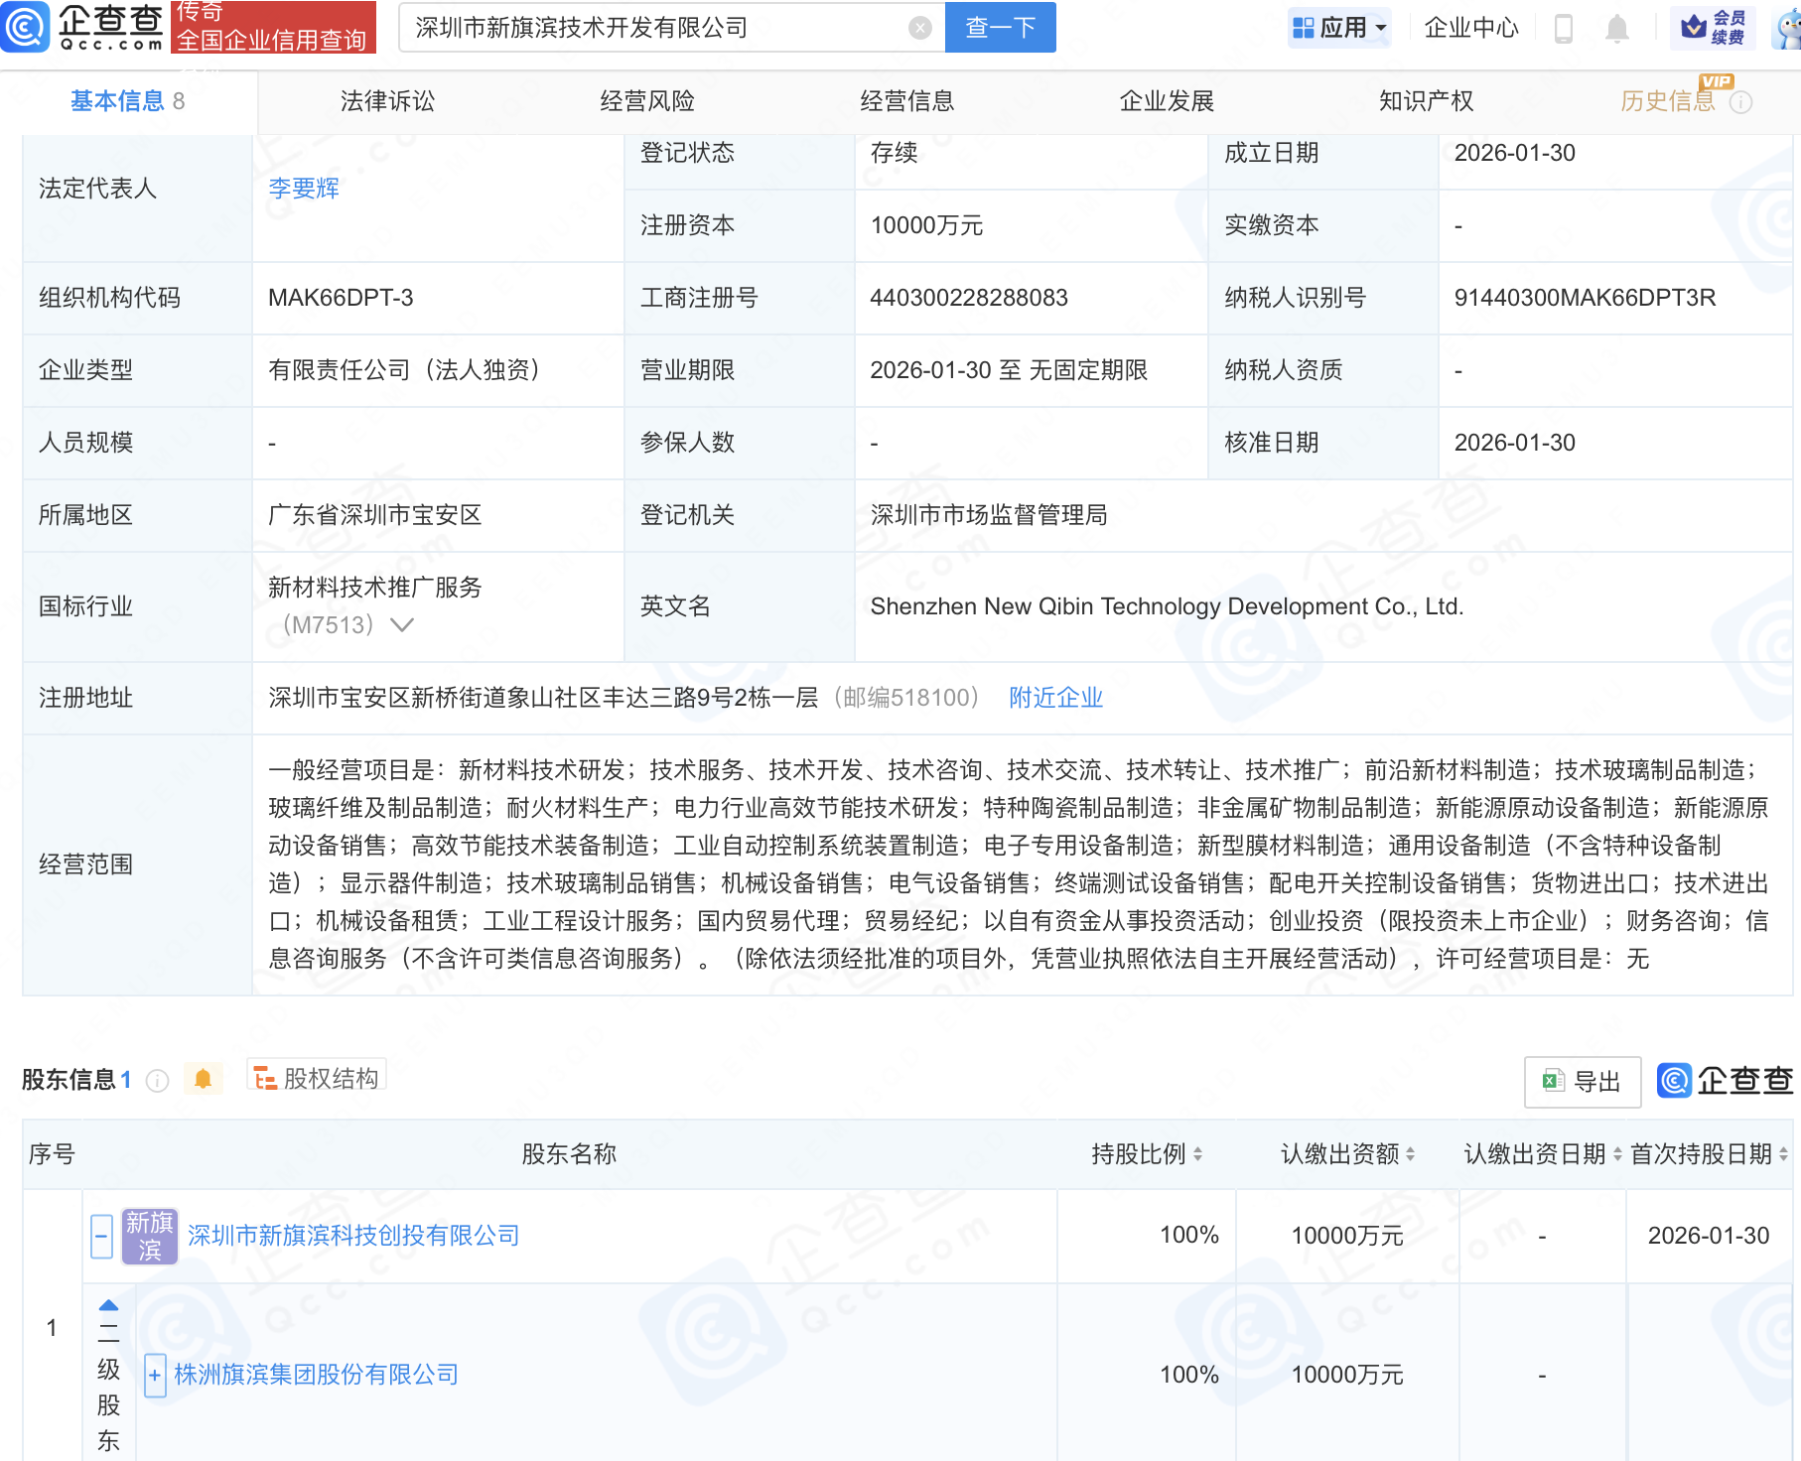Screen dimensions: 1801x1461
Task: Collapse the 二级股东 section arrow
Action: coord(109,1305)
